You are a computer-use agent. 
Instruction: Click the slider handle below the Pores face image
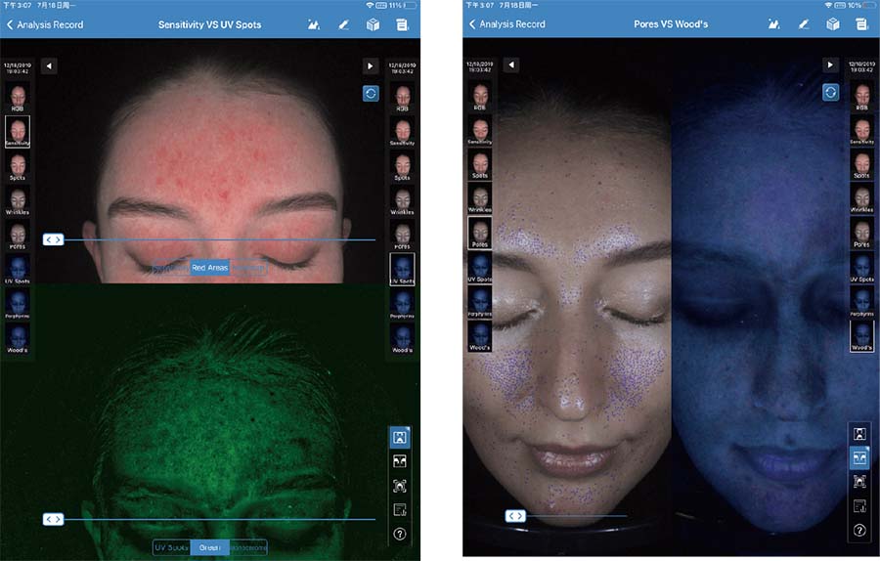pos(515,515)
